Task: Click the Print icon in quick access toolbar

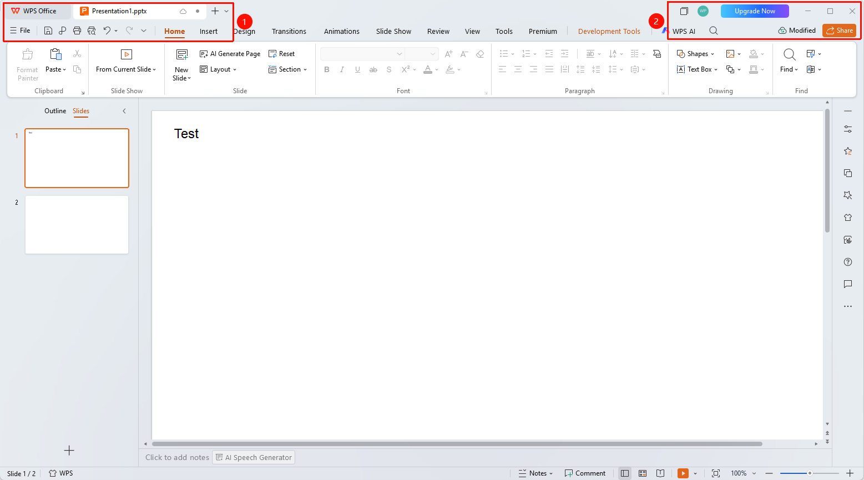Action: point(77,31)
